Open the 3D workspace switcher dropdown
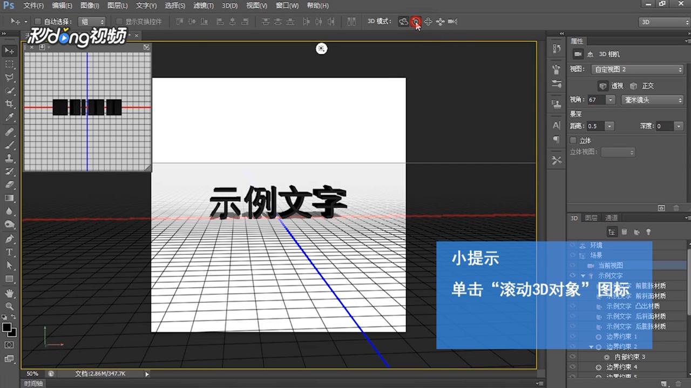The width and height of the screenshot is (691, 388). [x=664, y=22]
